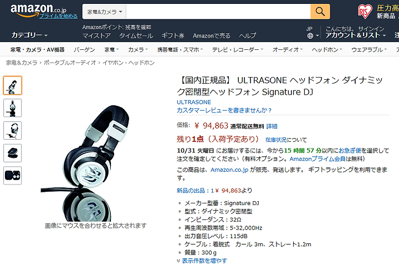Expand 表示件数を増やす to show more specs
This screenshot has width=399, height=271.
tap(202, 261)
